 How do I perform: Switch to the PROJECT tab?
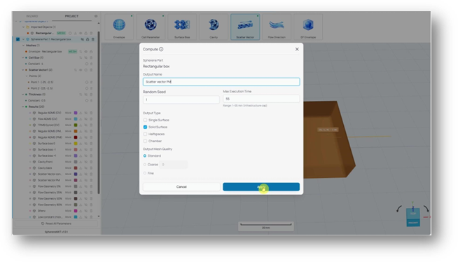point(71,16)
